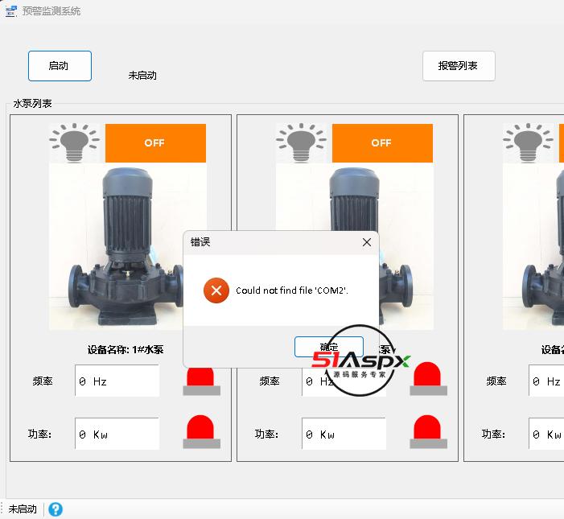
Task: Toggle the orange OFF indicator of pump 1
Action: click(x=155, y=143)
